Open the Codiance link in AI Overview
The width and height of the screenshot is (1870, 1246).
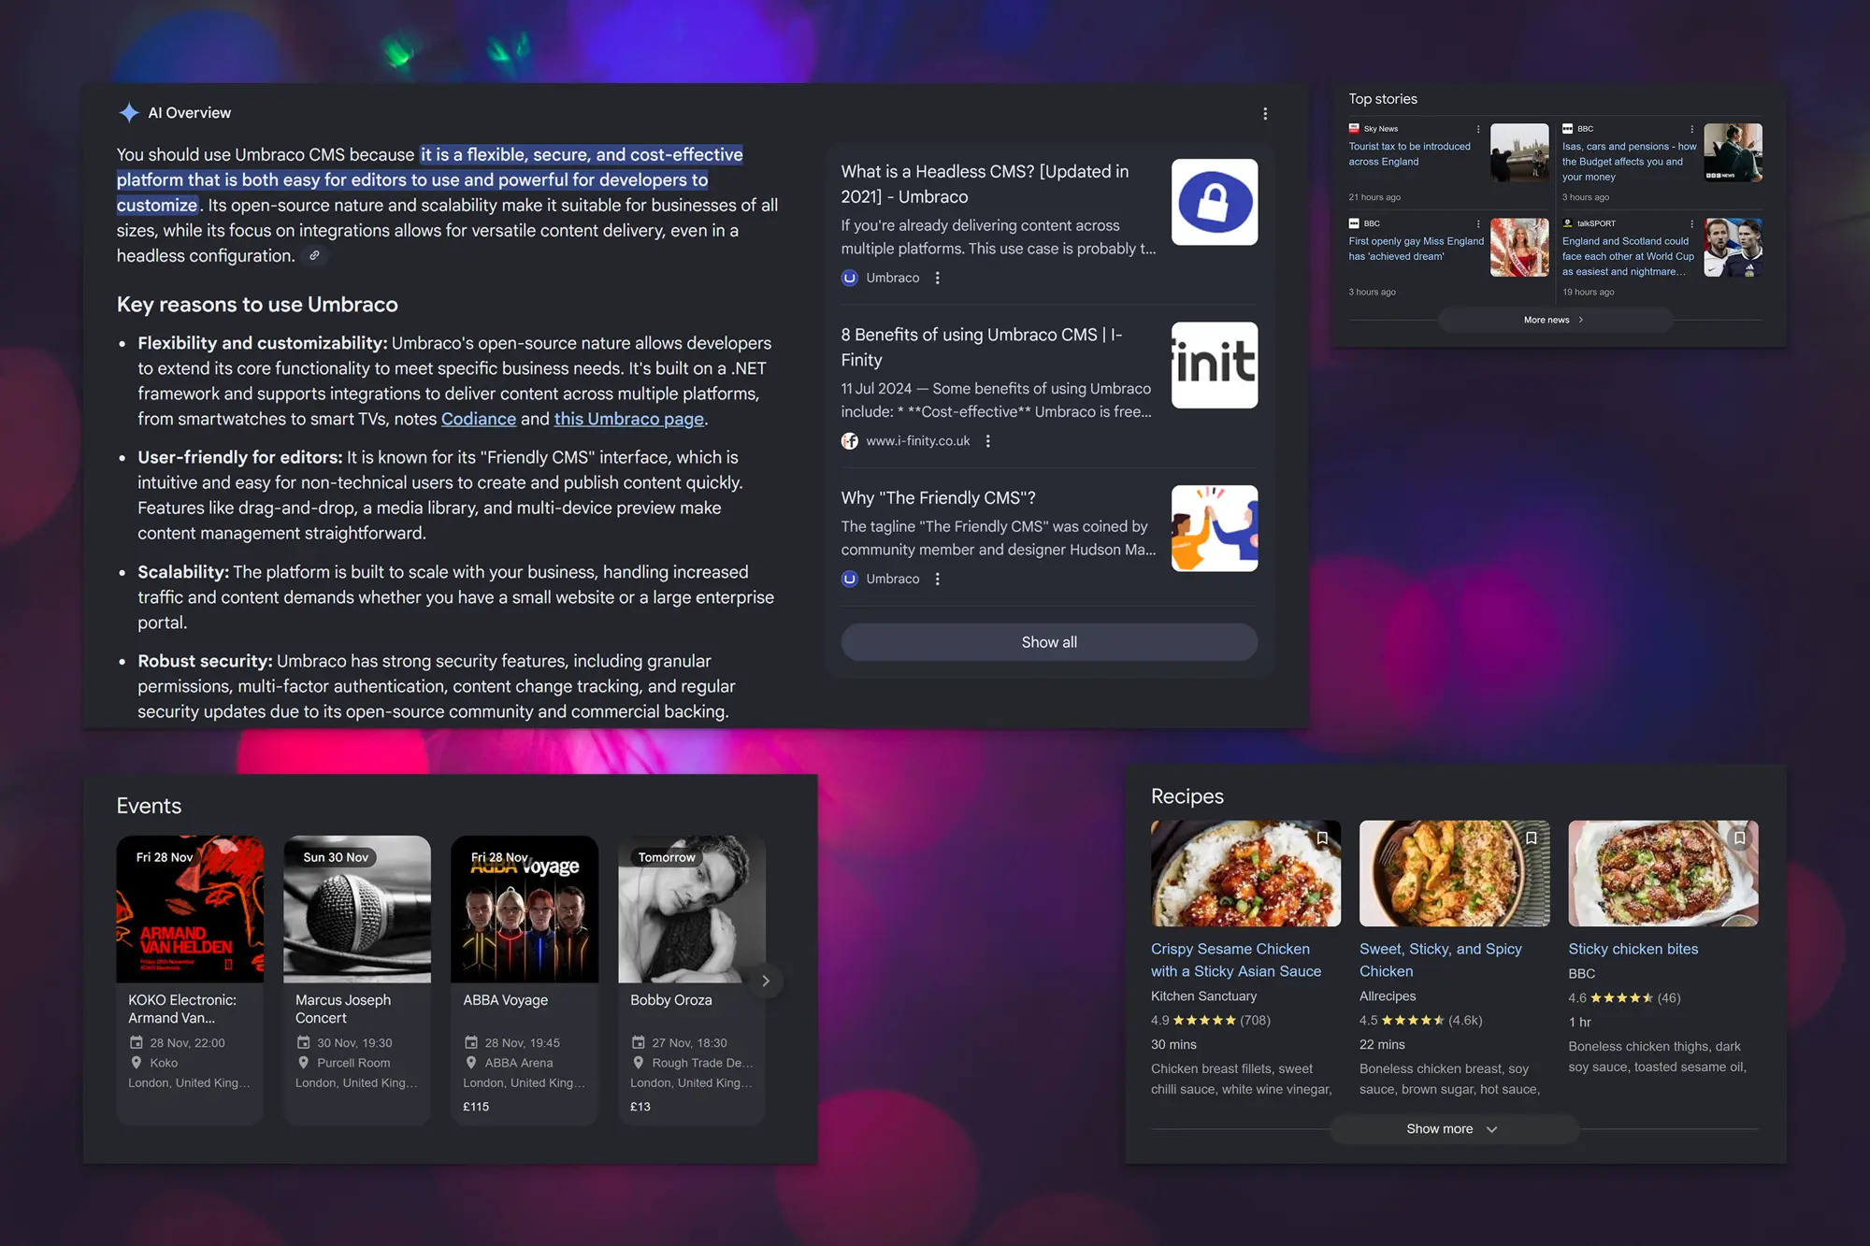[x=478, y=419]
